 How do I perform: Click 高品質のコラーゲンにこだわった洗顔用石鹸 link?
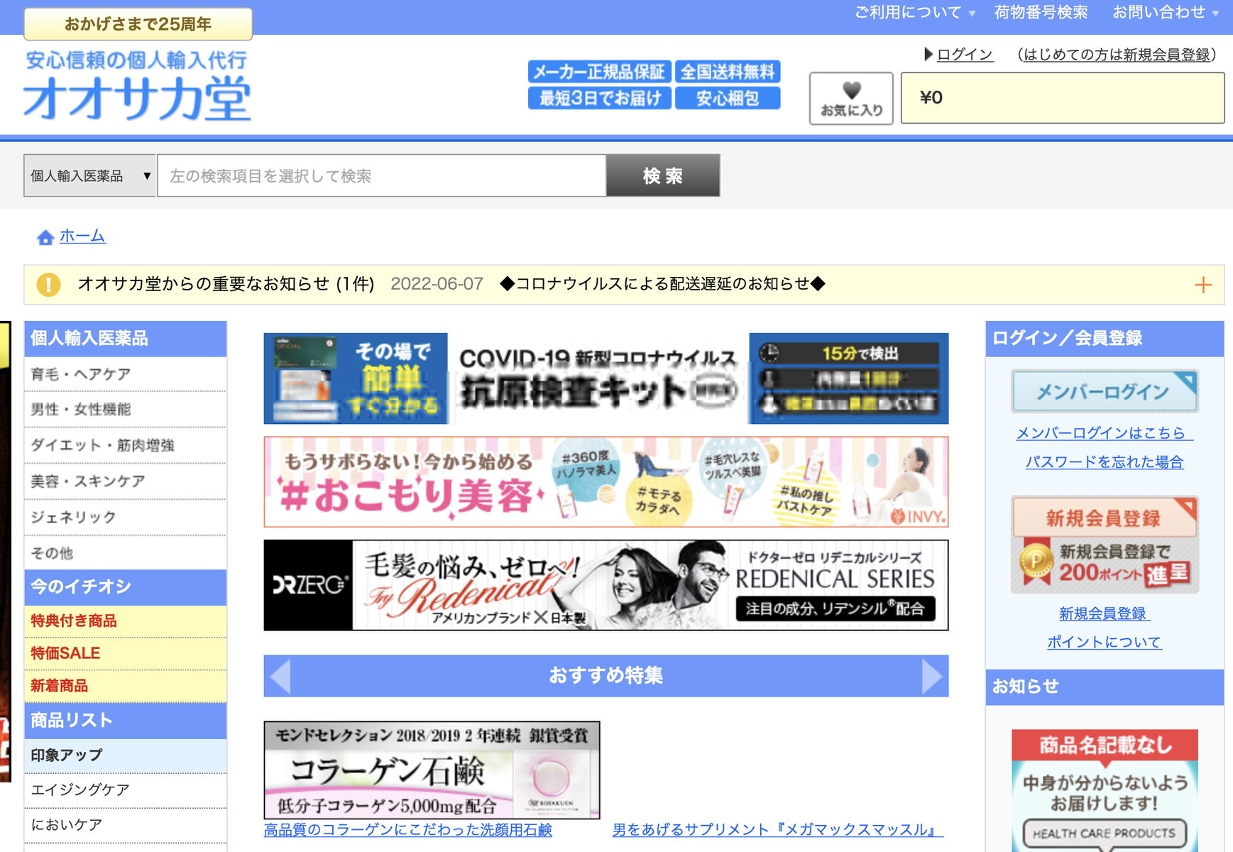coord(408,830)
